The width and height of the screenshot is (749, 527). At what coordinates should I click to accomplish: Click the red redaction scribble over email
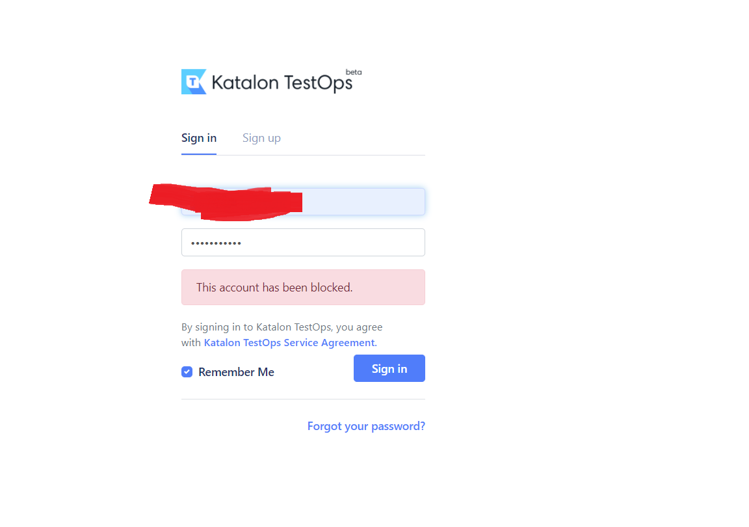(226, 202)
